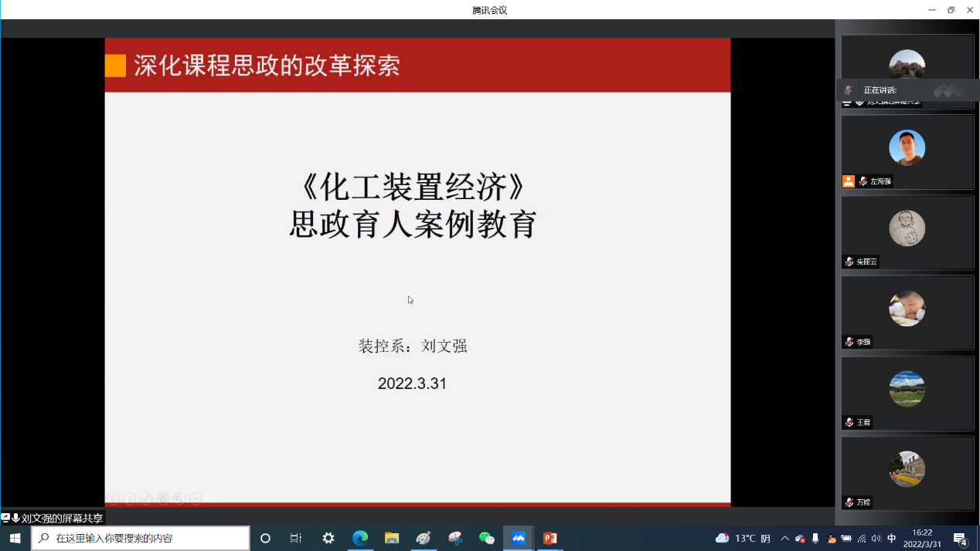Open Task View in the taskbar
Viewport: 980px width, 551px height.
tap(296, 538)
